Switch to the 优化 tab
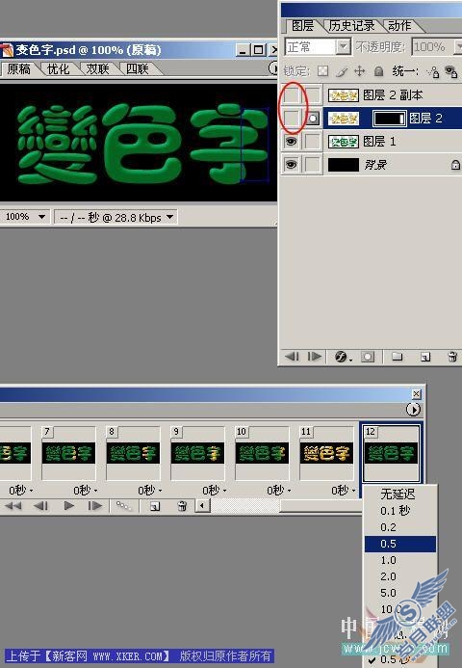Image resolution: width=462 pixels, height=668 pixels. coord(58,69)
